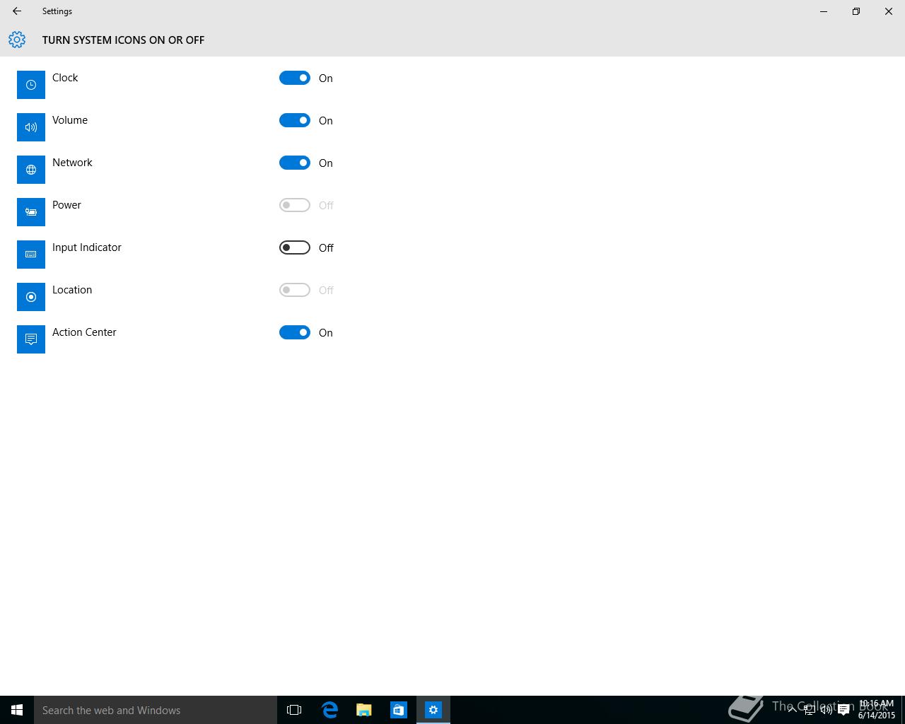Click the Volume speaker icon tile

pos(31,127)
